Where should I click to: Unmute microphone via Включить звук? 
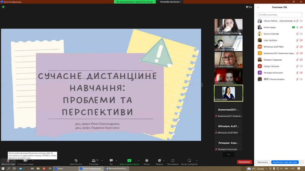(8, 161)
